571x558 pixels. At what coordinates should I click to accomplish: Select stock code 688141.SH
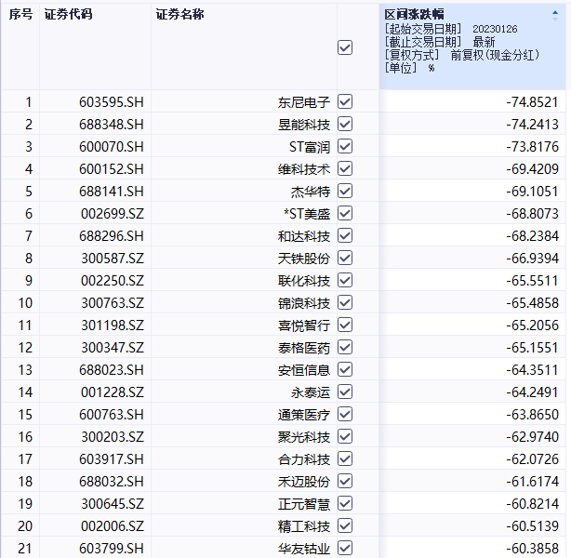112,192
